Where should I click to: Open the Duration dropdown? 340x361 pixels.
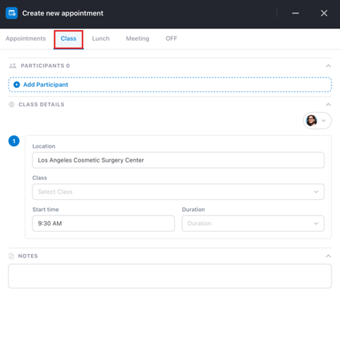[253, 224]
